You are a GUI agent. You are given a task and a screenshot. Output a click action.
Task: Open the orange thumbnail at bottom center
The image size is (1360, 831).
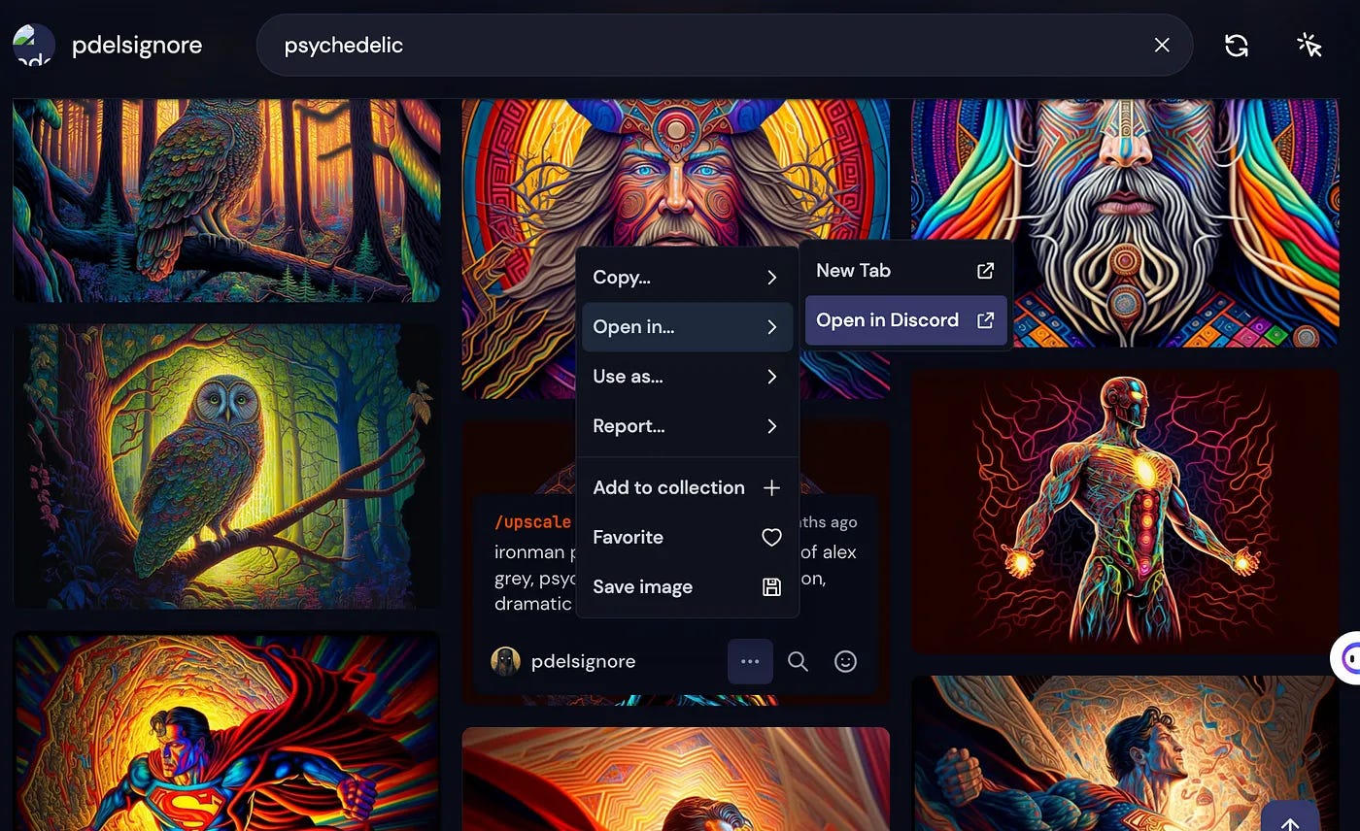tap(675, 779)
